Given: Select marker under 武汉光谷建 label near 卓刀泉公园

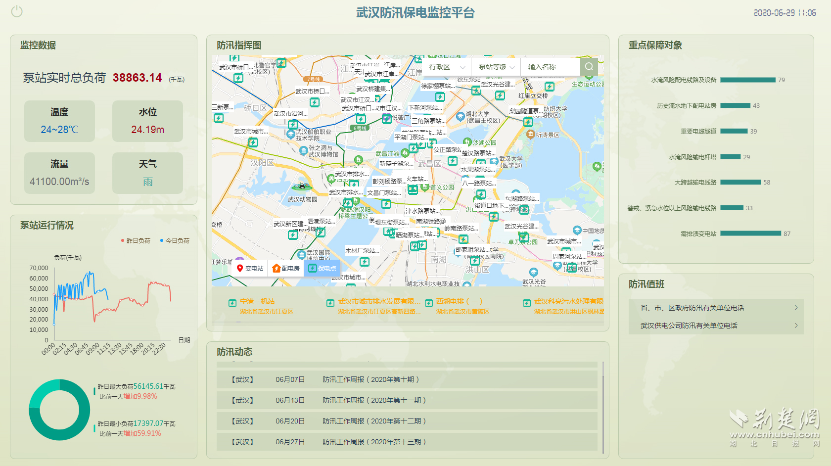Looking at the screenshot, I should click(x=523, y=237).
